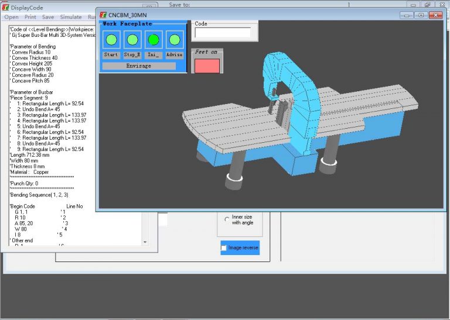Image resolution: width=450 pixels, height=320 pixels.
Task: Click the blue 3D bending machine model
Action: pyautogui.click(x=293, y=123)
